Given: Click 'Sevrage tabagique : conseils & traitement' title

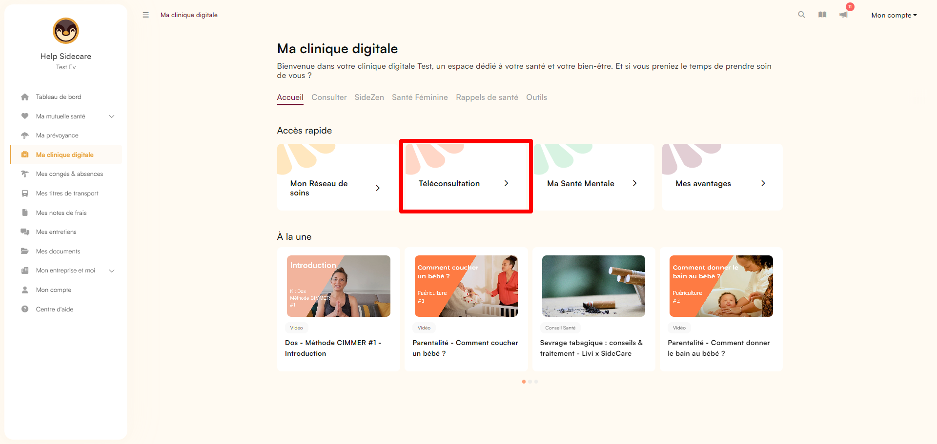Looking at the screenshot, I should [591, 348].
